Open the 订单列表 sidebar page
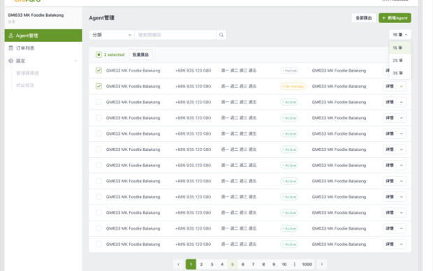Viewport: 433px width, 271px height. (x=43, y=48)
